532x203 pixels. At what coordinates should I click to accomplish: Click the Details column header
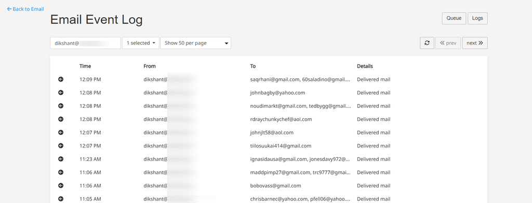[365, 66]
